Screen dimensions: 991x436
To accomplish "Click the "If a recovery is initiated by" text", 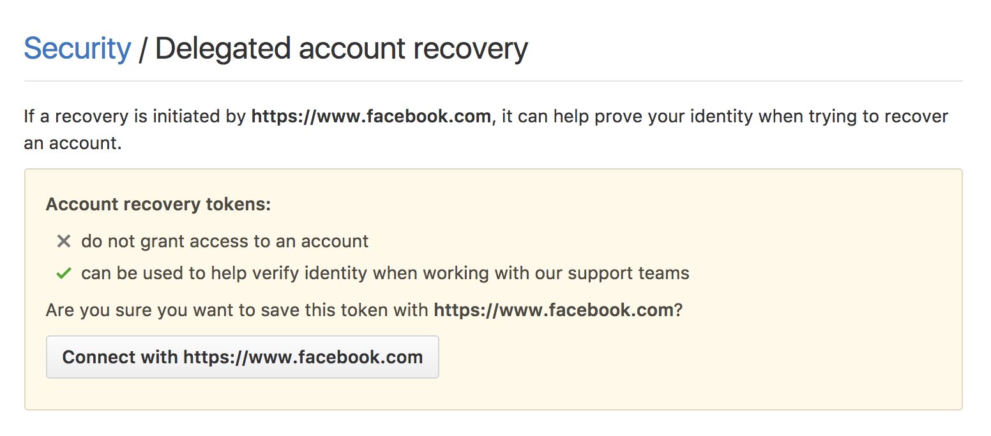I will [x=135, y=117].
